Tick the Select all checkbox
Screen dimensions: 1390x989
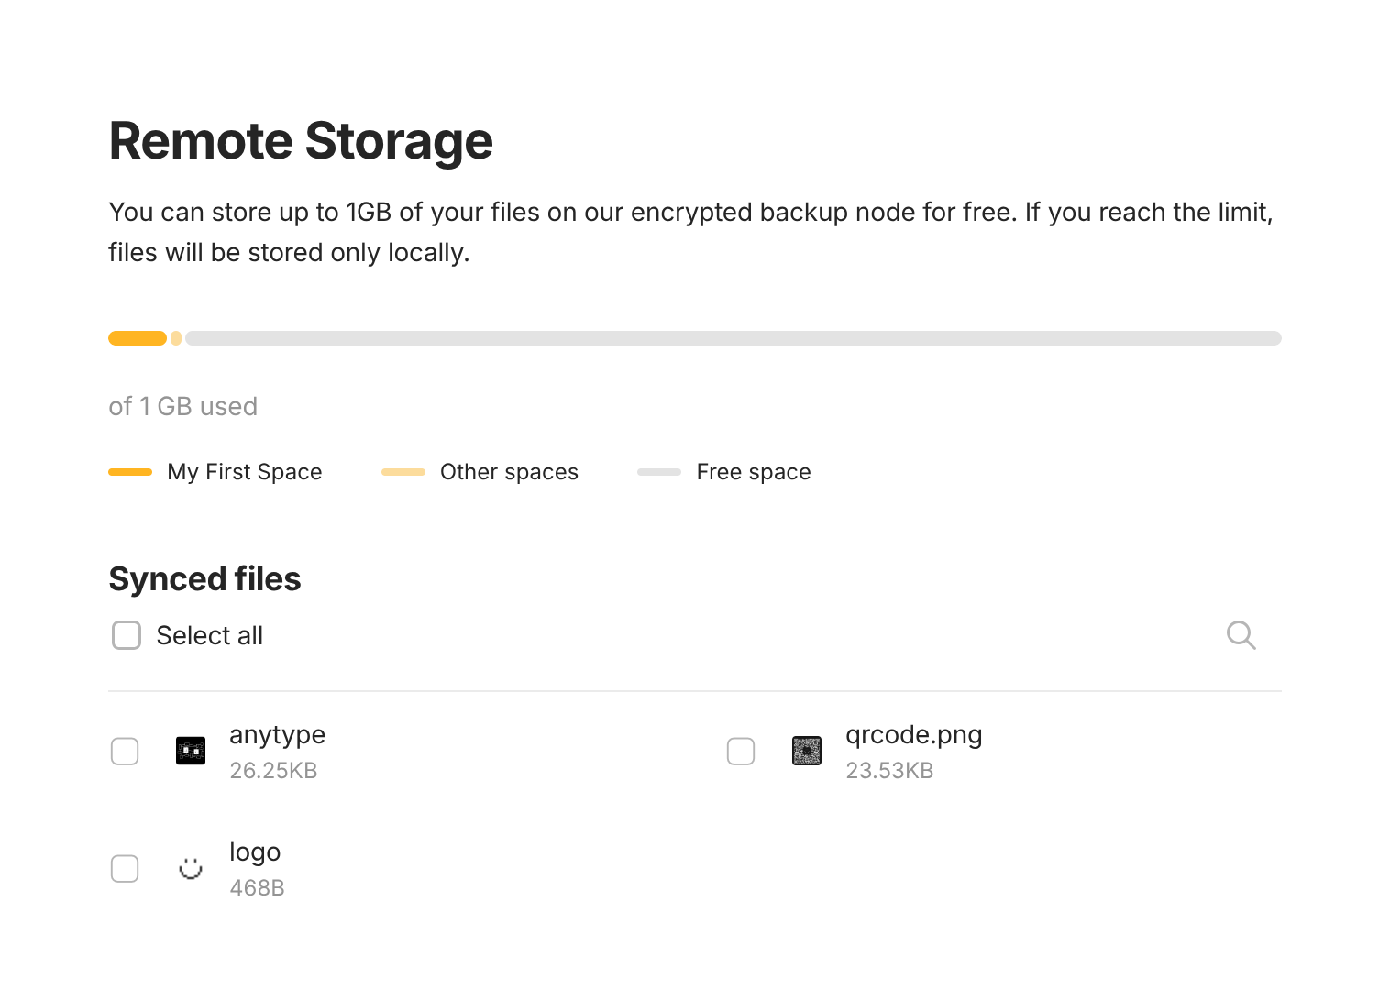coord(127,635)
